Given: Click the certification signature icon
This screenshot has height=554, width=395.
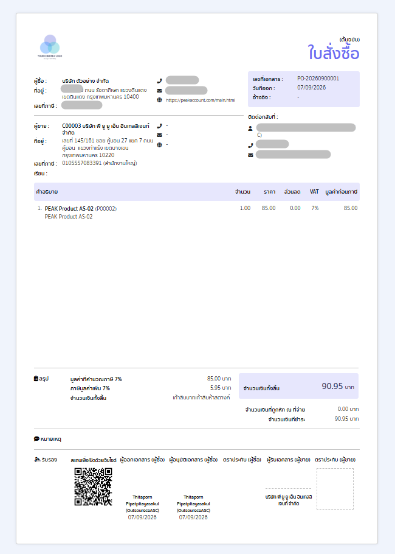Looking at the screenshot, I should pos(37,460).
